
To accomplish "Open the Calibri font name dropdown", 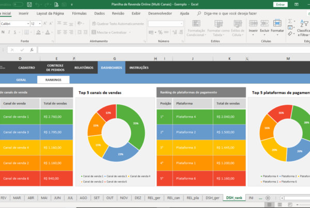I will [28, 24].
